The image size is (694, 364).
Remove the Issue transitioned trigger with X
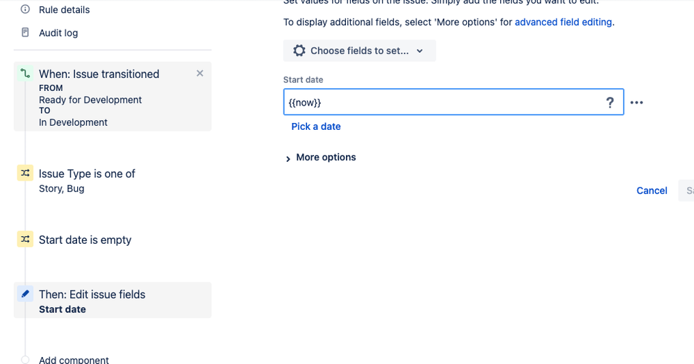200,73
